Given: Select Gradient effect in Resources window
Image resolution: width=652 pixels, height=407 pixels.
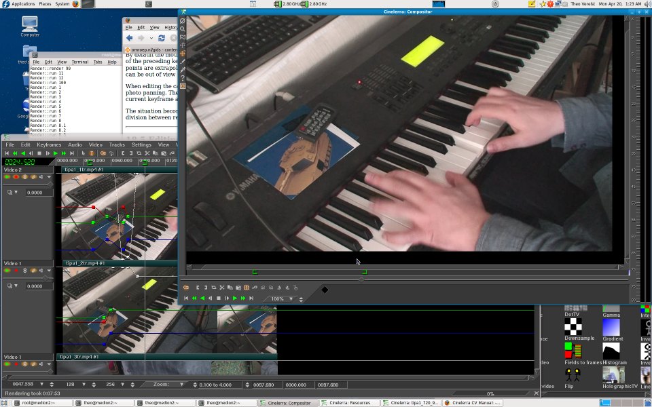Looking at the screenshot, I should 613,330.
